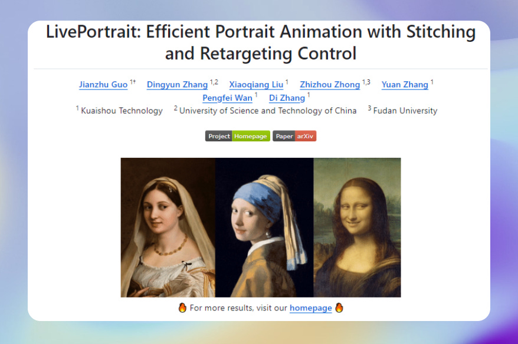Viewport: 518px width, 344px height.
Task: Open Pengfei Wan author link
Action: 227,98
